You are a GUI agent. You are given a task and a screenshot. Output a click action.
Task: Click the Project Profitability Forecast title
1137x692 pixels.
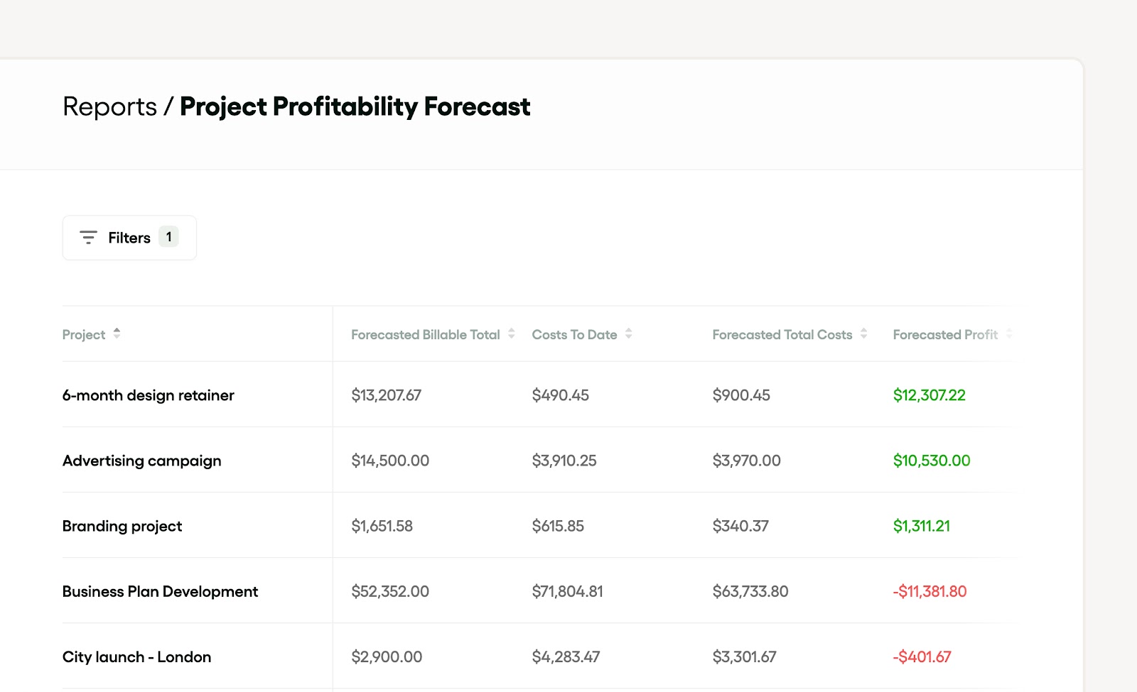(x=355, y=106)
